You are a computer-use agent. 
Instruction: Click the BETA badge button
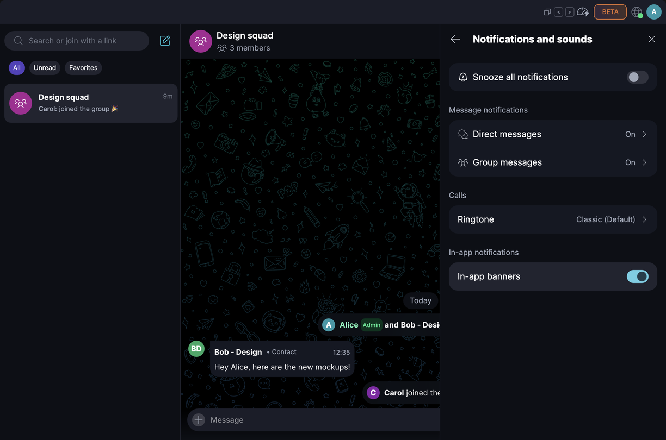tap(610, 12)
